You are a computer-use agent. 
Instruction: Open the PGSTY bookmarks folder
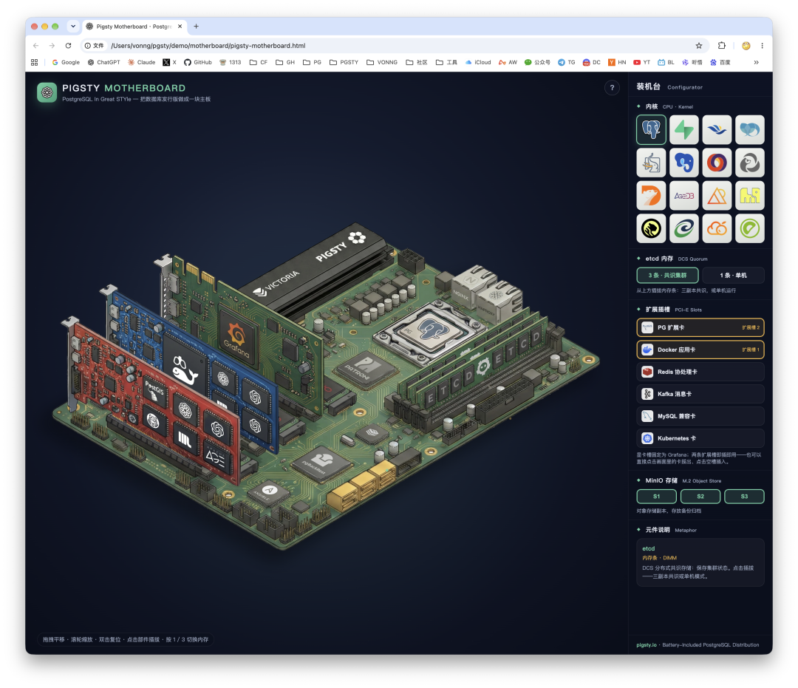(344, 63)
